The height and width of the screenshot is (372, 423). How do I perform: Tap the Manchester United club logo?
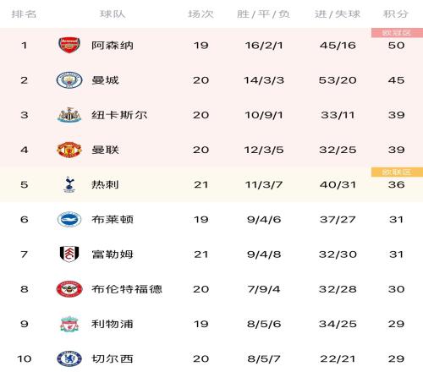click(x=69, y=150)
